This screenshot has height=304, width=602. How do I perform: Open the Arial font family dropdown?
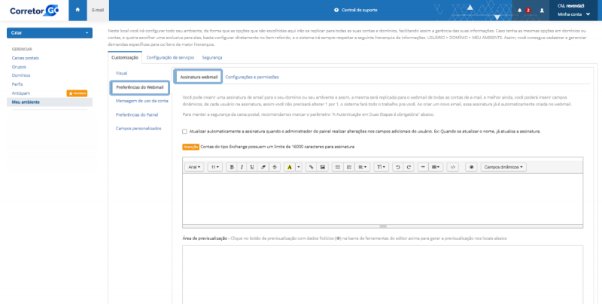[x=194, y=167]
